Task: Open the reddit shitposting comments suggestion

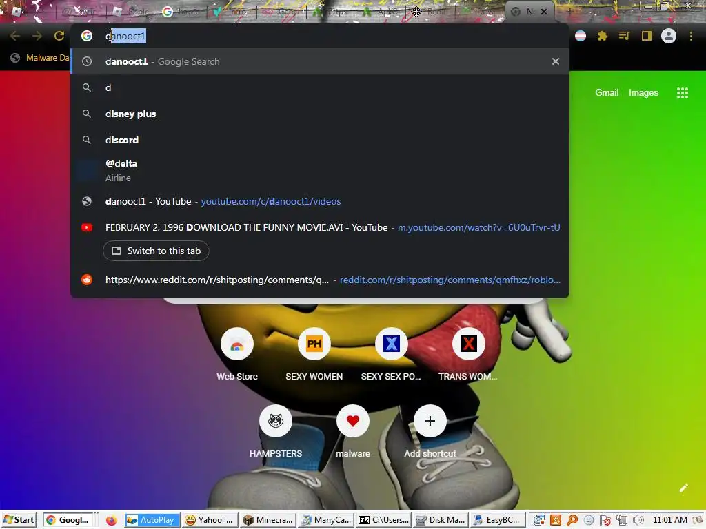Action: pos(320,280)
